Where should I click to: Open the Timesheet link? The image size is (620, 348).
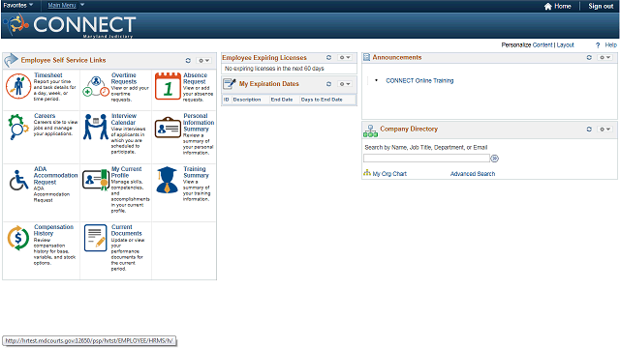(48, 75)
